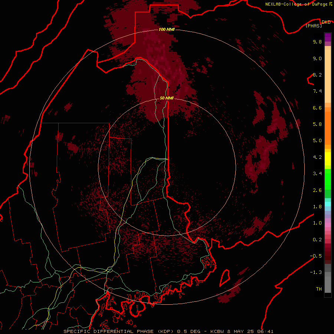
Task: Click the yellow segment of color bar
Action: [328, 159]
